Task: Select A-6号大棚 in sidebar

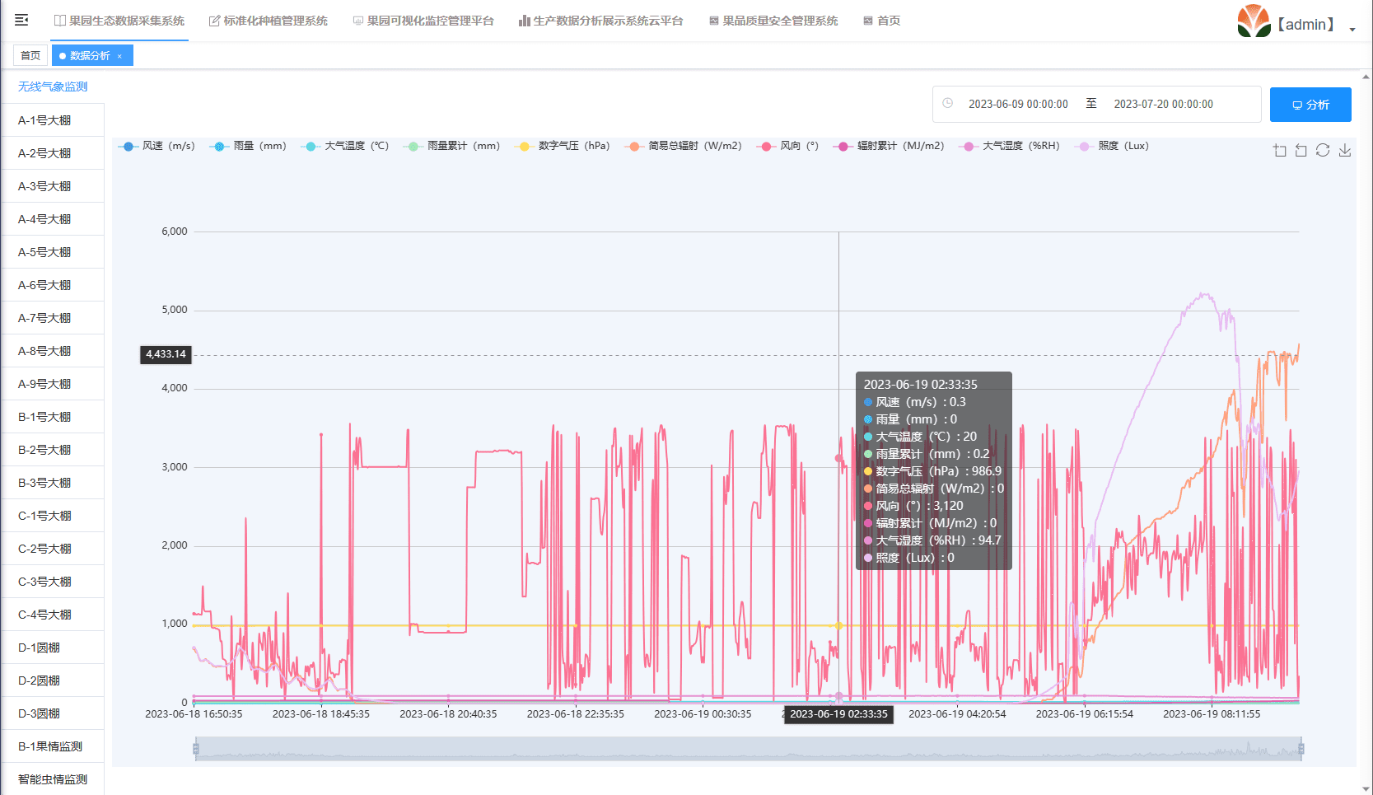Action: (x=53, y=285)
